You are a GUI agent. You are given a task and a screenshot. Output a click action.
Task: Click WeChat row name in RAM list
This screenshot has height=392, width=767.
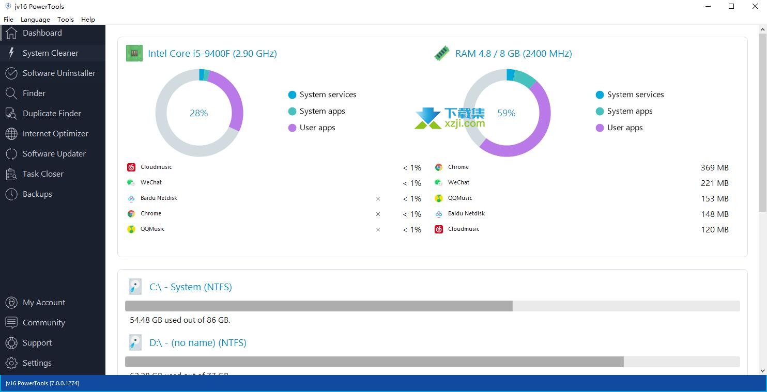tap(458, 182)
